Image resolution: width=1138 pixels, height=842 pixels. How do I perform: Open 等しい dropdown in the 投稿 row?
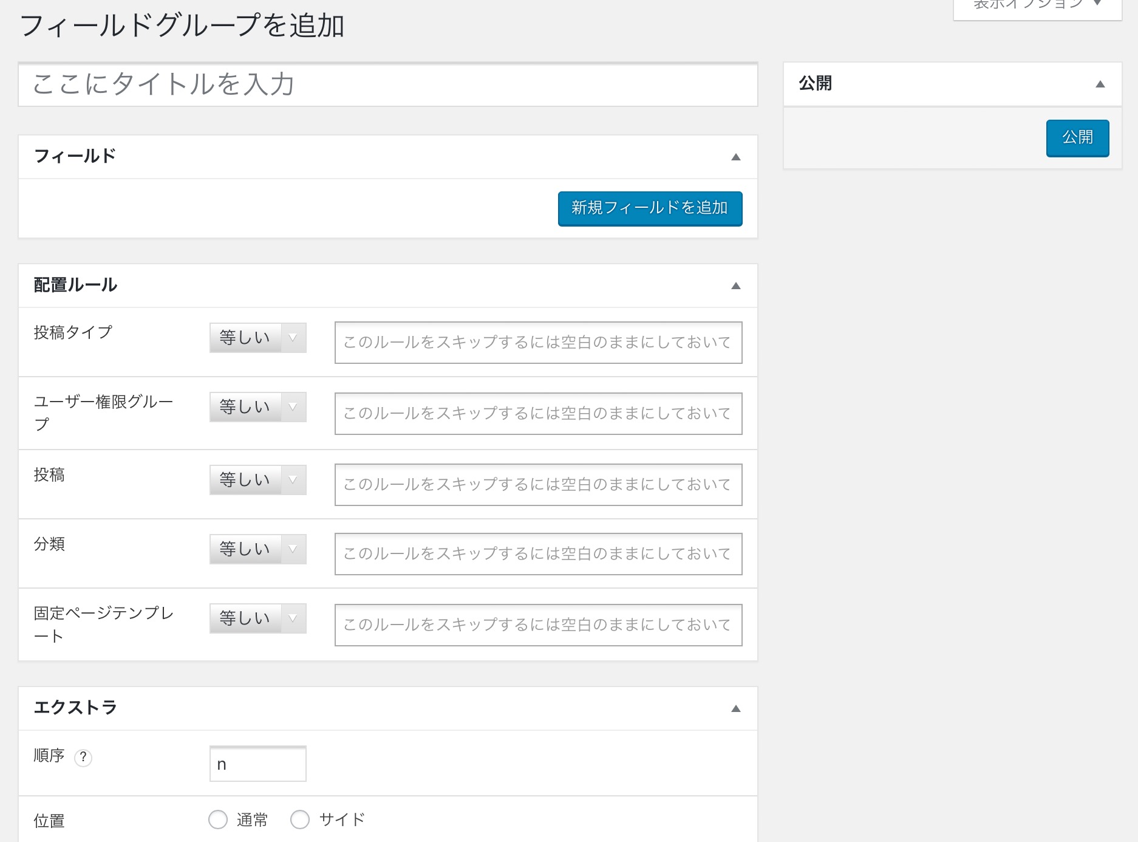258,480
